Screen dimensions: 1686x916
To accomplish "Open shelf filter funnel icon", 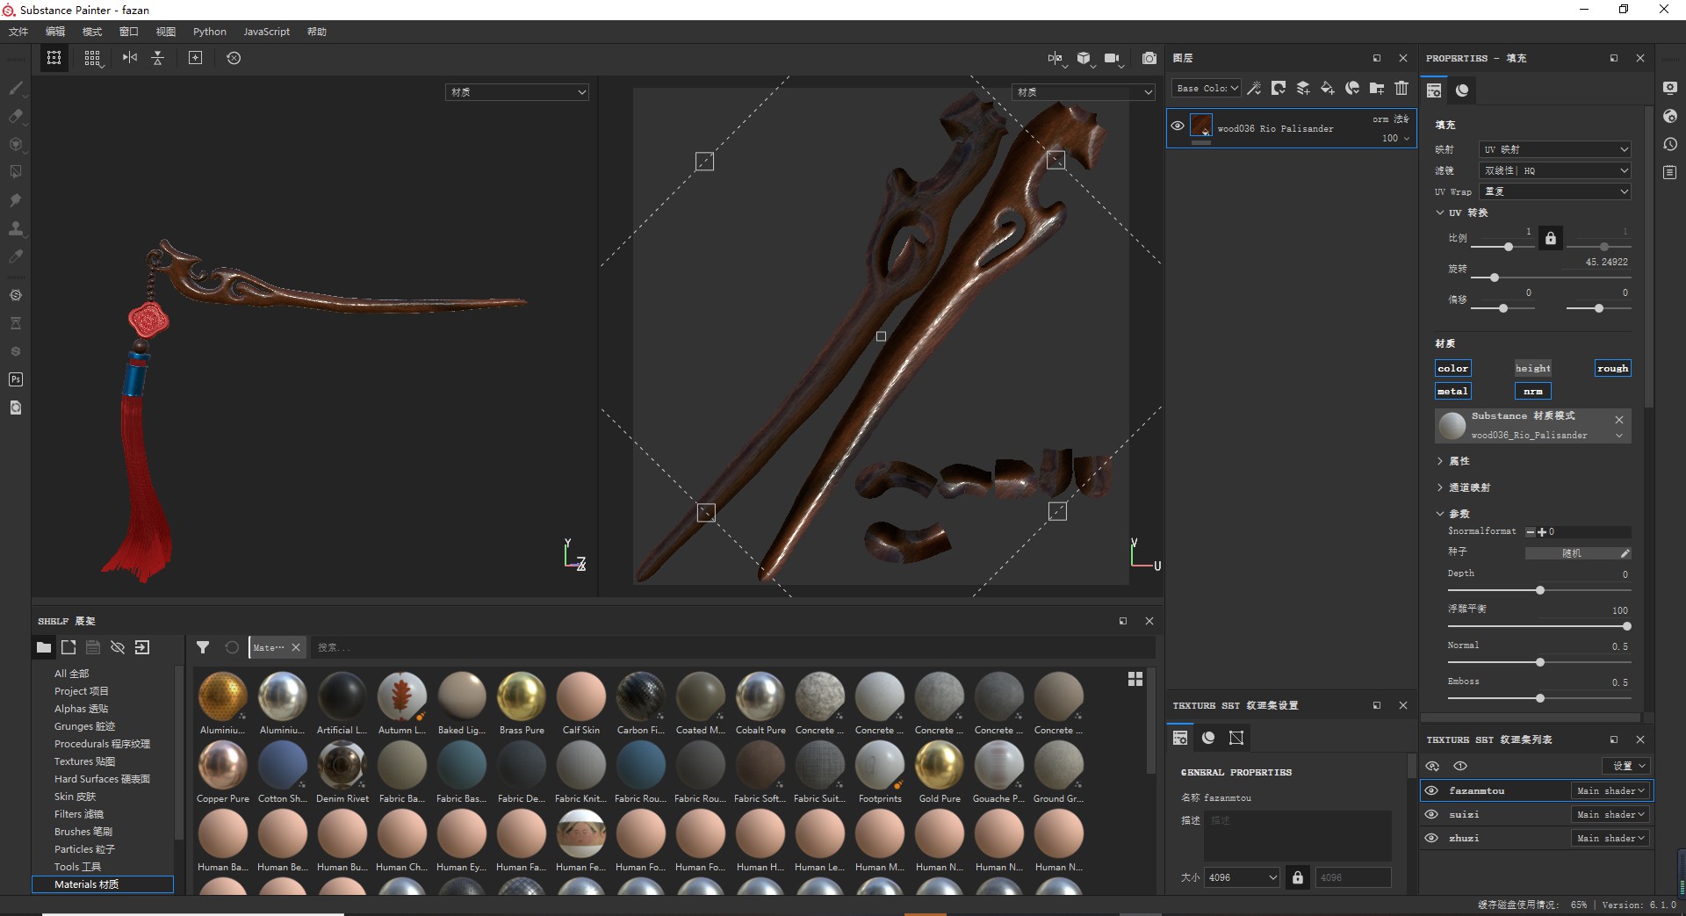I will click(203, 647).
